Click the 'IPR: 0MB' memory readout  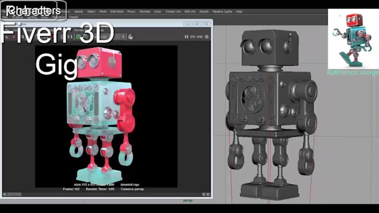[196, 37]
